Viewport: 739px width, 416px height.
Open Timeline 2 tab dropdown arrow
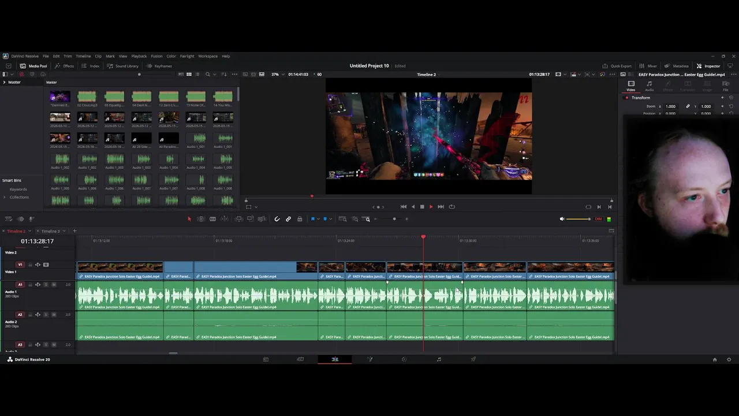pos(29,231)
